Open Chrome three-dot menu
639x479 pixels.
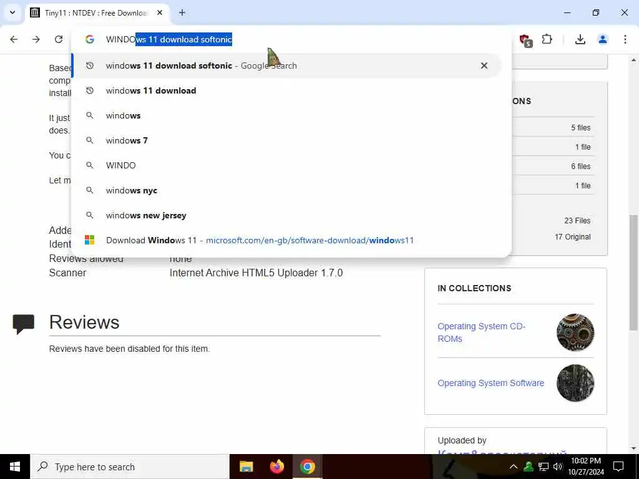coord(625,39)
